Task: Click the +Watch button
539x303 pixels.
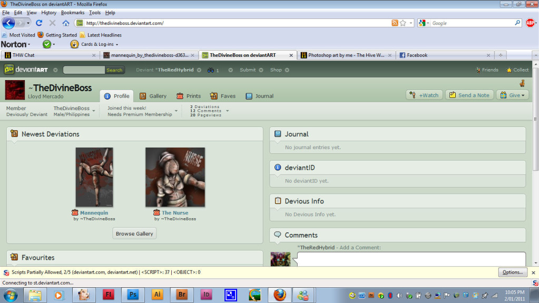Action: [424, 95]
